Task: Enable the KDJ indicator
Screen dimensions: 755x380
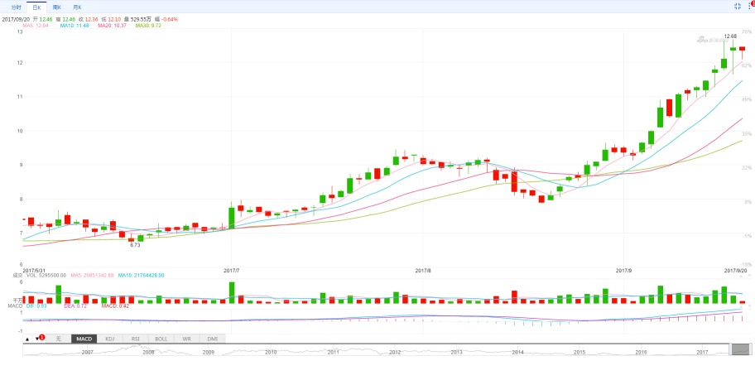Action: (x=109, y=339)
